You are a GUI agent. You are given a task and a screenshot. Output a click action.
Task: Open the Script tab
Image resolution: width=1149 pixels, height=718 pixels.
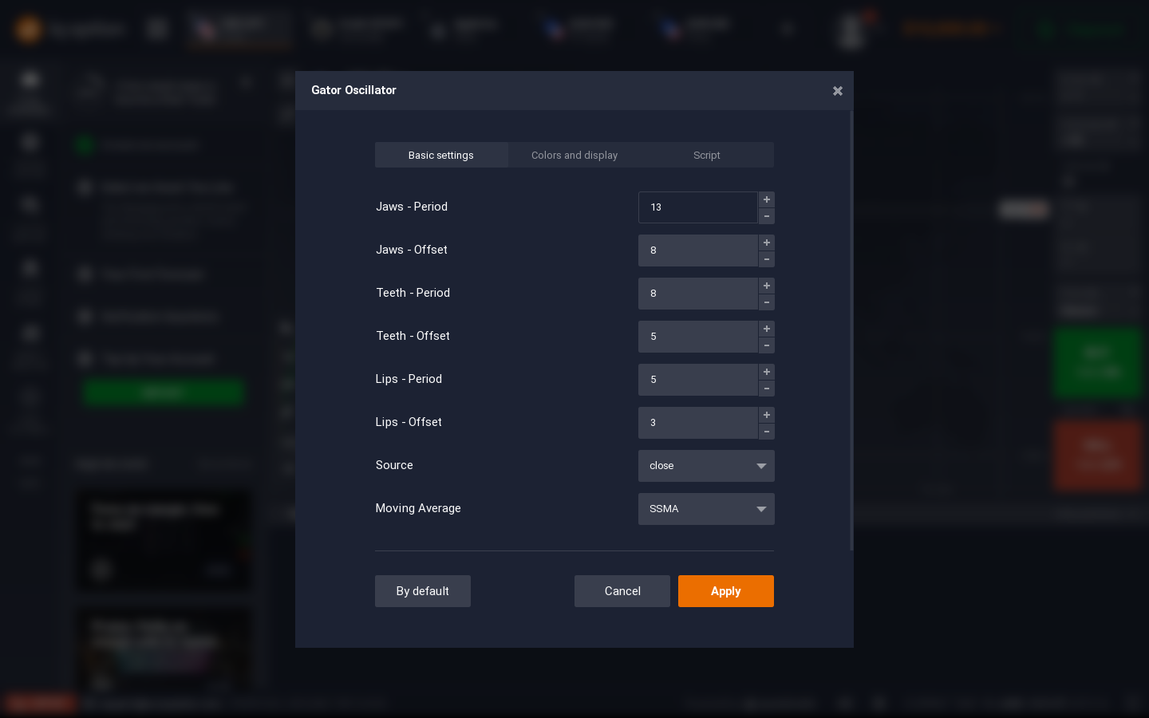[x=707, y=155]
